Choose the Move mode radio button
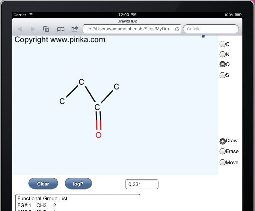This screenshot has height=211, width=255. pos(222,162)
